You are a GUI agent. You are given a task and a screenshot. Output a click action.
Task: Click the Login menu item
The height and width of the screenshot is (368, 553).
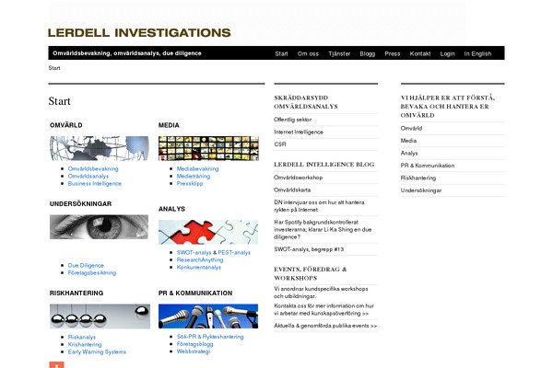[x=447, y=53]
